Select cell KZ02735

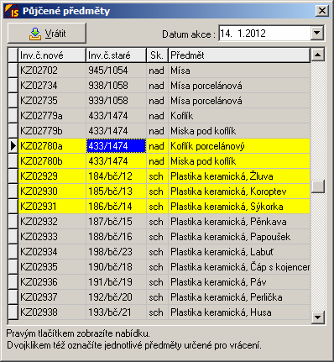click(x=52, y=101)
